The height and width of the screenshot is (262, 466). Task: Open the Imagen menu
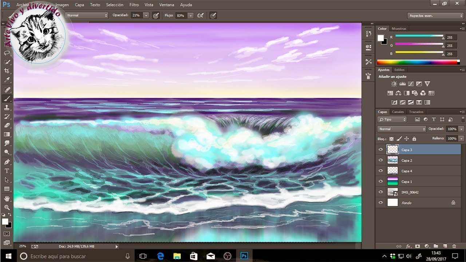pyautogui.click(x=62, y=5)
